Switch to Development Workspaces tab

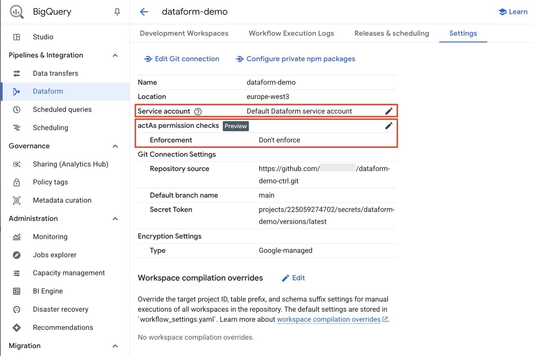184,33
